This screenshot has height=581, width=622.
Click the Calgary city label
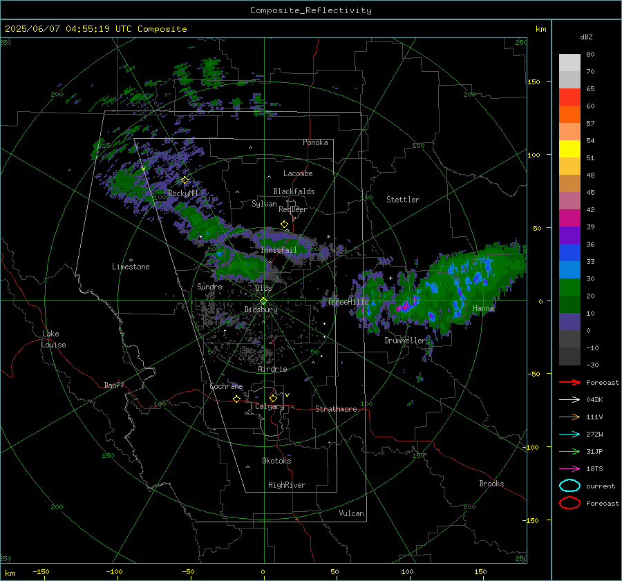point(270,406)
